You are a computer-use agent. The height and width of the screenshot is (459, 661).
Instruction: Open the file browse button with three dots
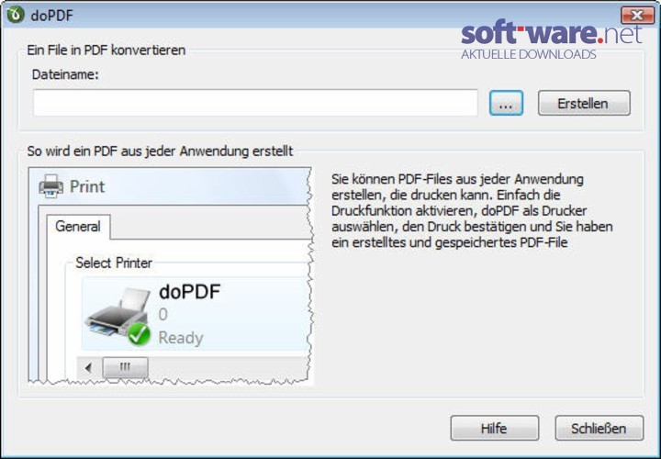tap(506, 103)
